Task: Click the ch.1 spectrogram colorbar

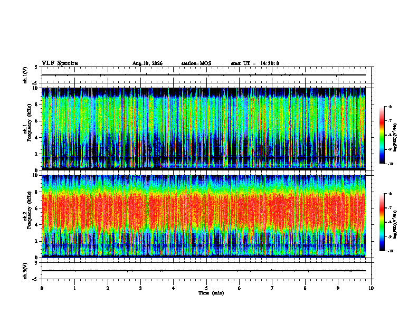Action: point(382,135)
